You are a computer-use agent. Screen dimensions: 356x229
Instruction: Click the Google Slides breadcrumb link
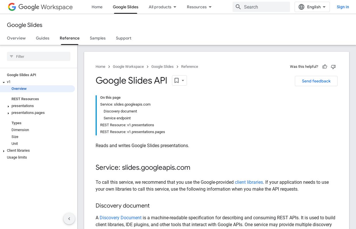(162, 67)
